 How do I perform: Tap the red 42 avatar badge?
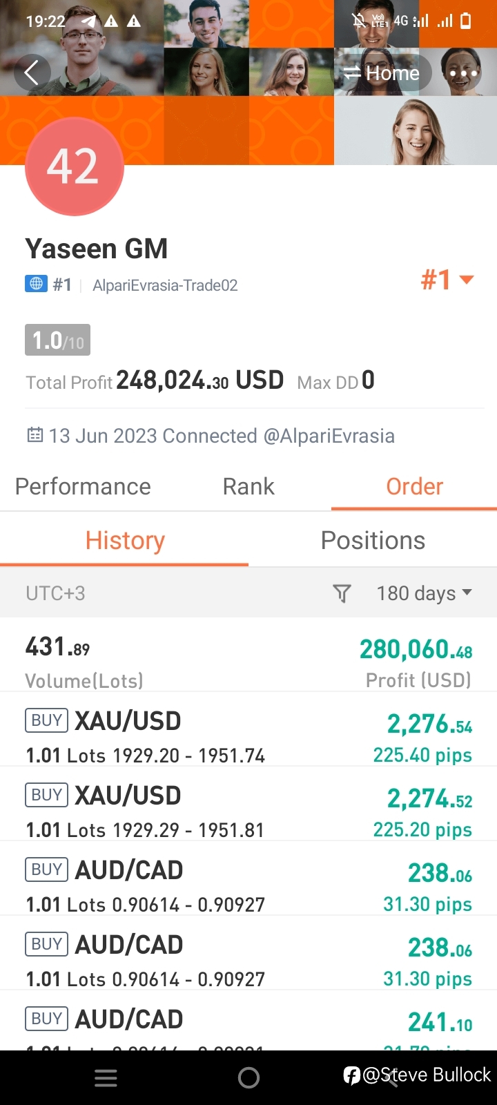75,166
